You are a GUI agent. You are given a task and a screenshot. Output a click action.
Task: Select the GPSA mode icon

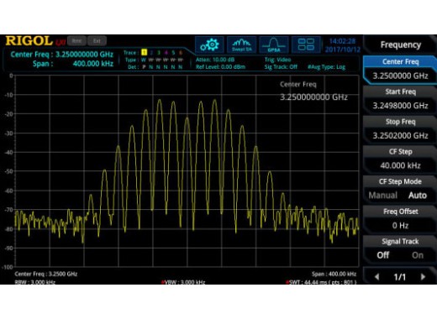pos(274,44)
